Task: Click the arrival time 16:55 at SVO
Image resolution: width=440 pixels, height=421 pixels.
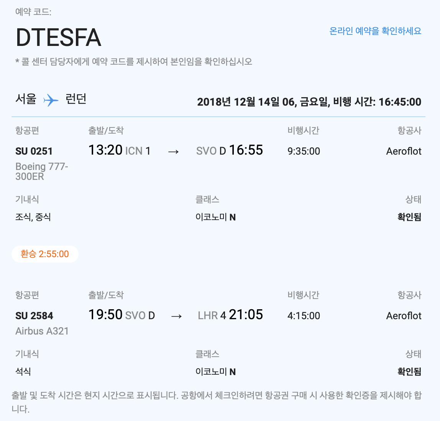Action: [246, 150]
